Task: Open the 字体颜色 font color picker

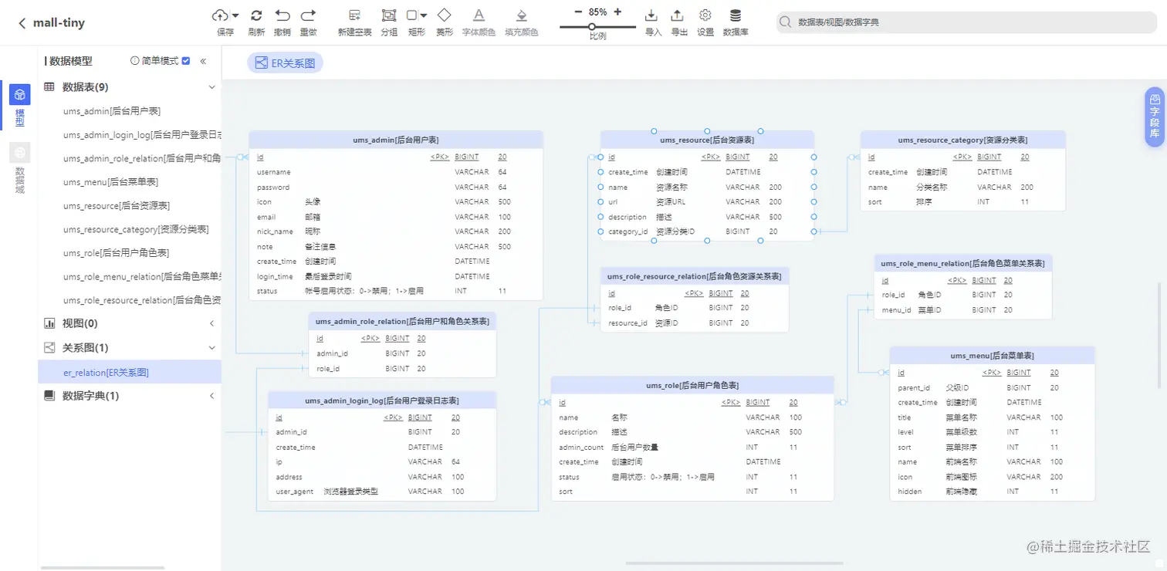Action: point(479,15)
